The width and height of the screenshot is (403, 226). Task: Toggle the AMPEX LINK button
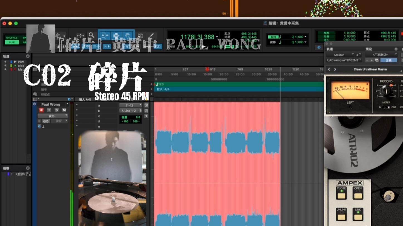(358, 214)
